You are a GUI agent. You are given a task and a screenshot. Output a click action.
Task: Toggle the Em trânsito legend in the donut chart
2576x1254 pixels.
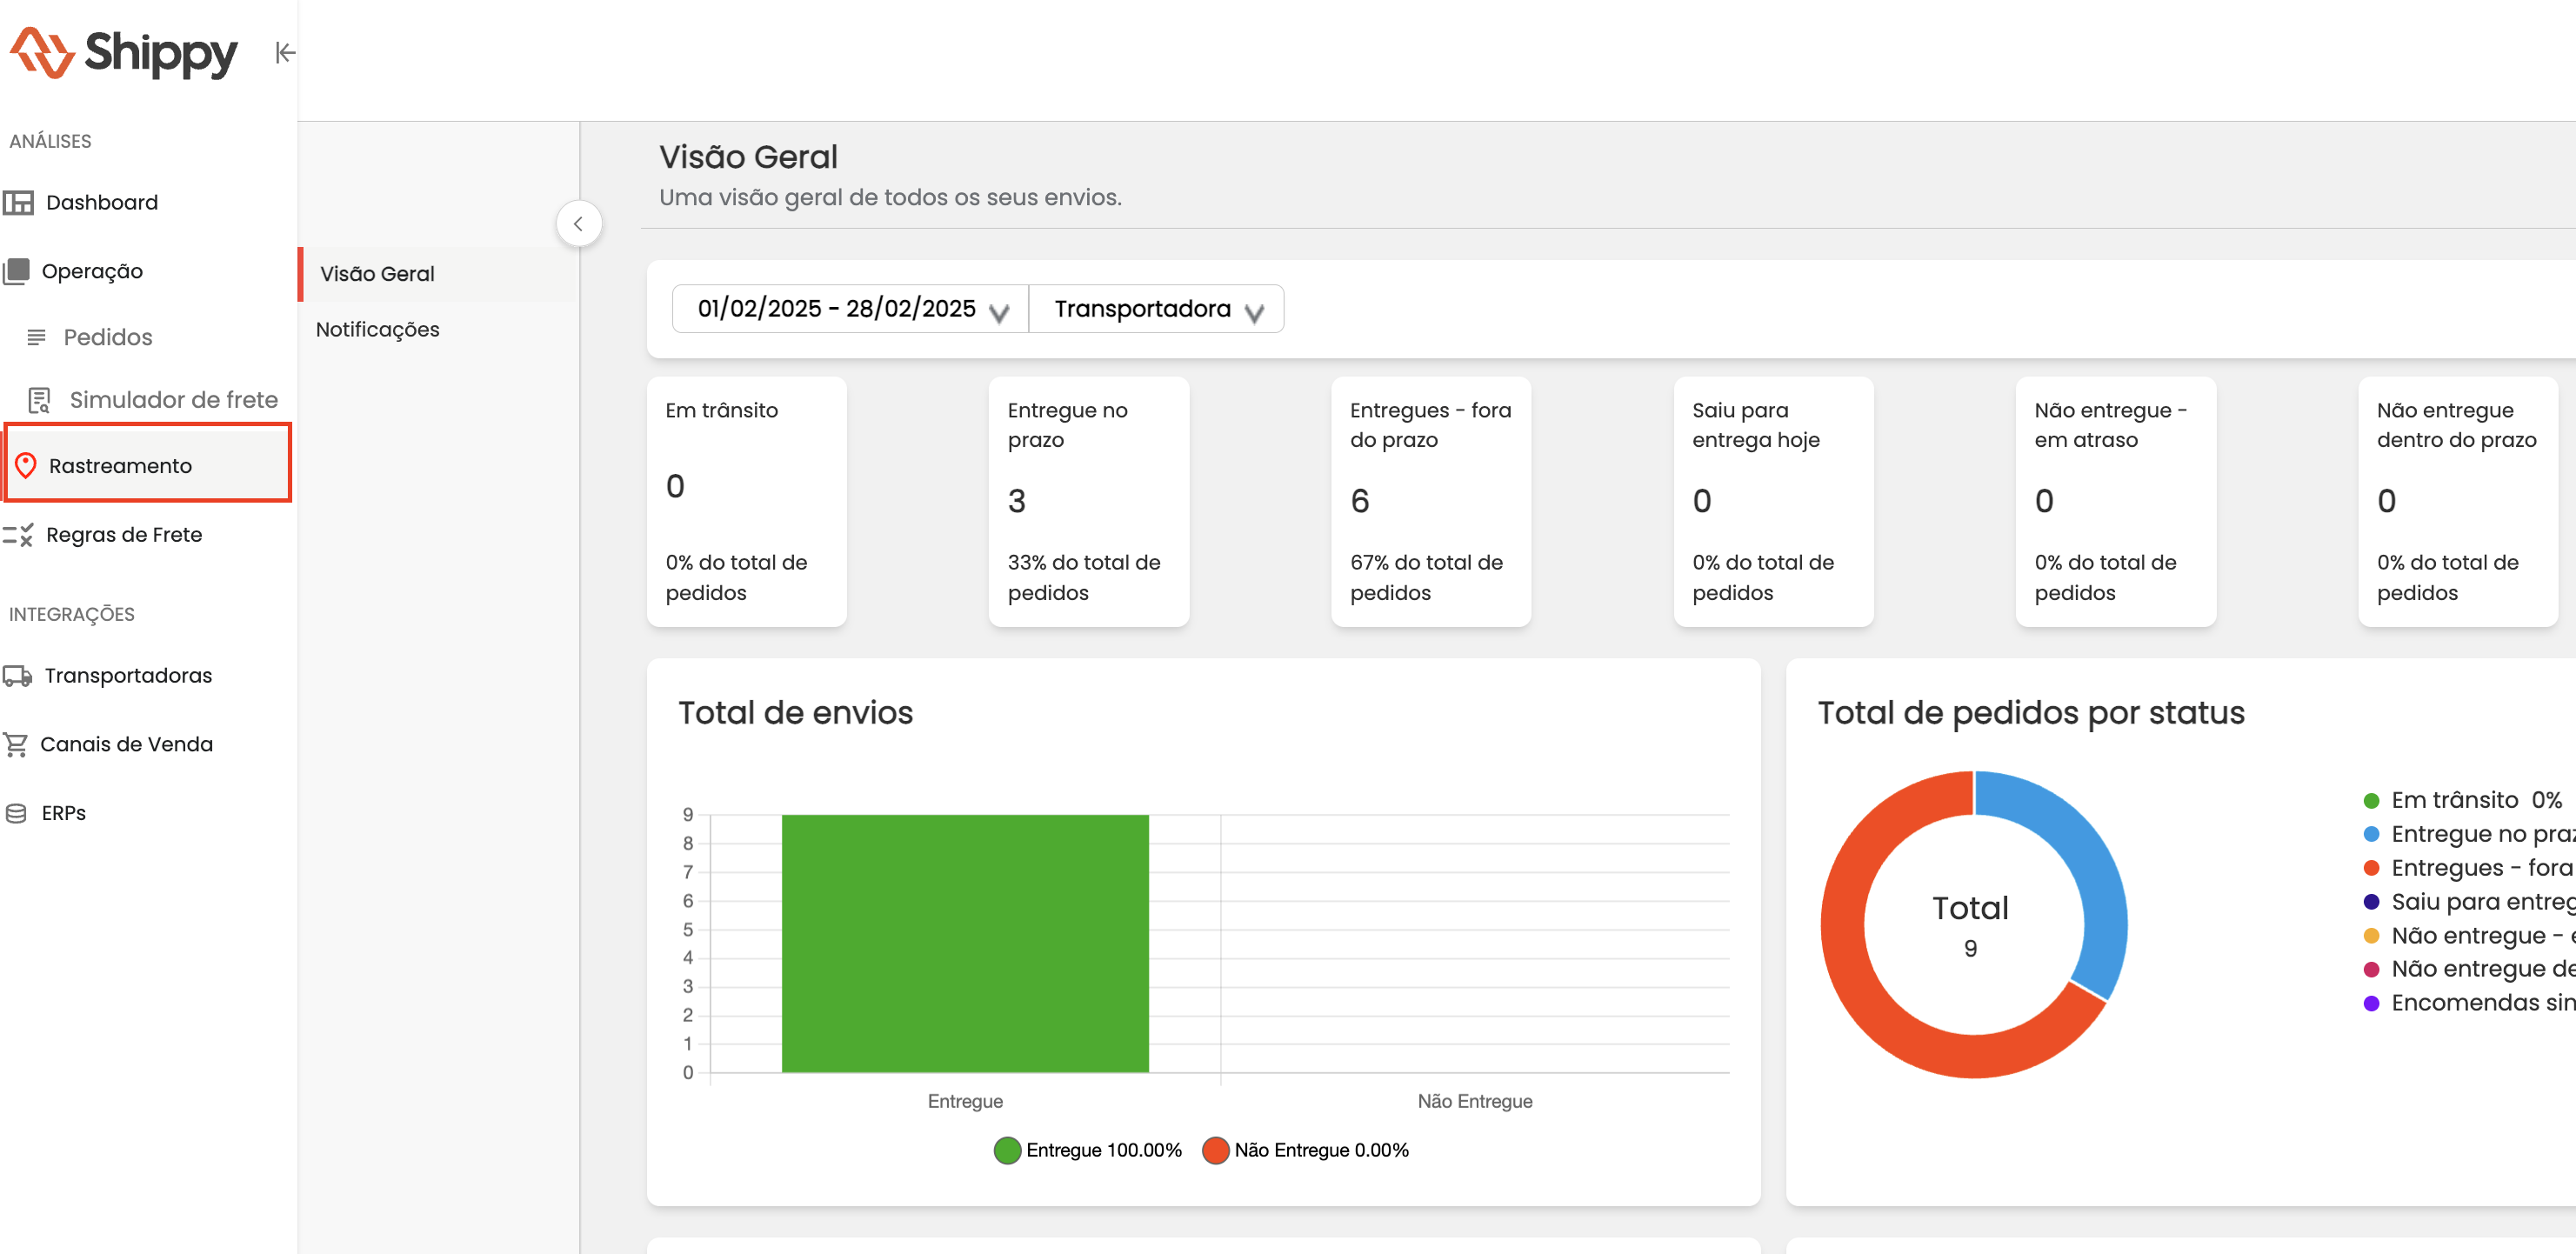[2459, 800]
